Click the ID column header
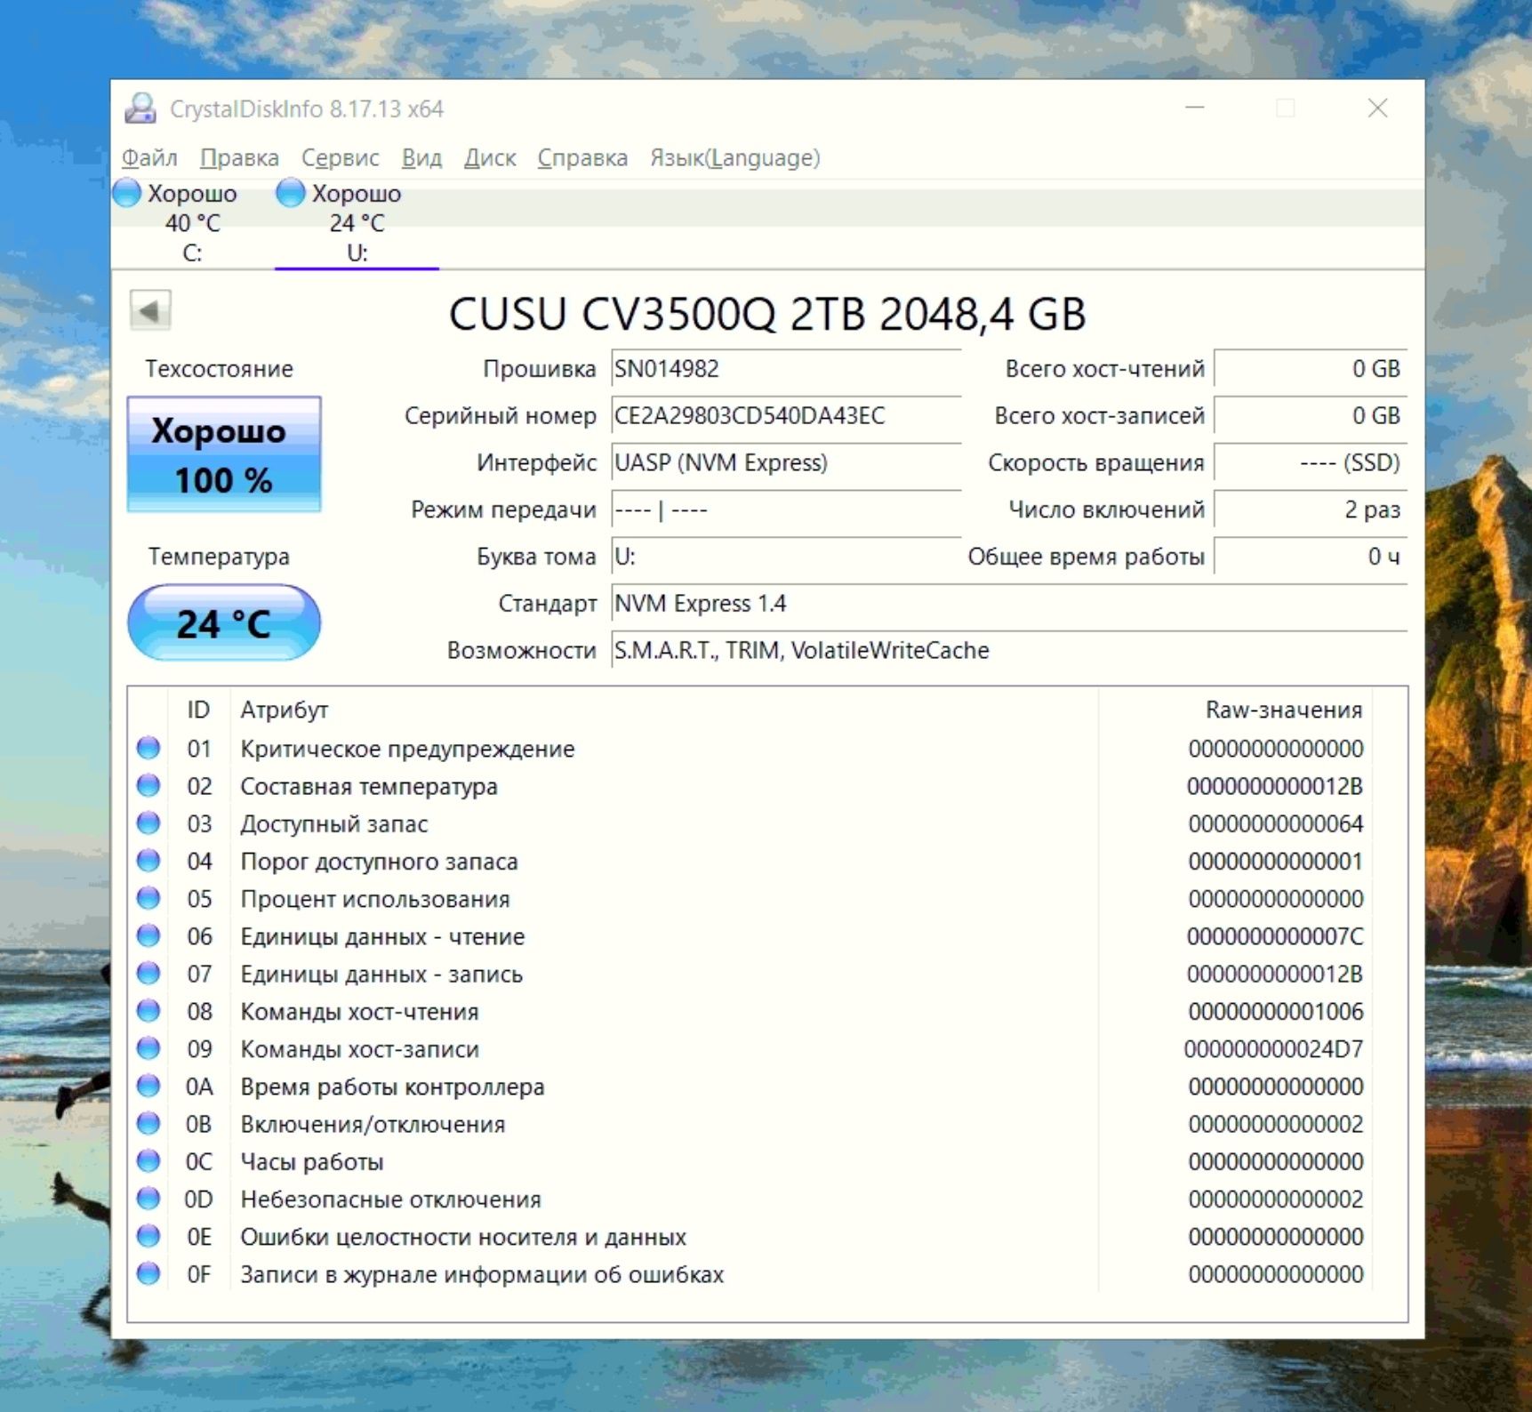The width and height of the screenshot is (1532, 1412). (198, 710)
